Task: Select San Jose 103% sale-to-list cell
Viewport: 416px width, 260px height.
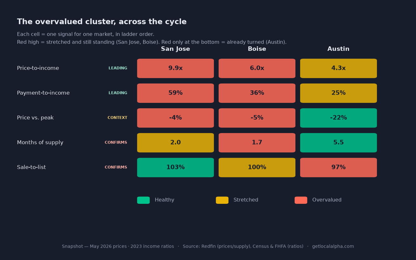Action: [175, 167]
